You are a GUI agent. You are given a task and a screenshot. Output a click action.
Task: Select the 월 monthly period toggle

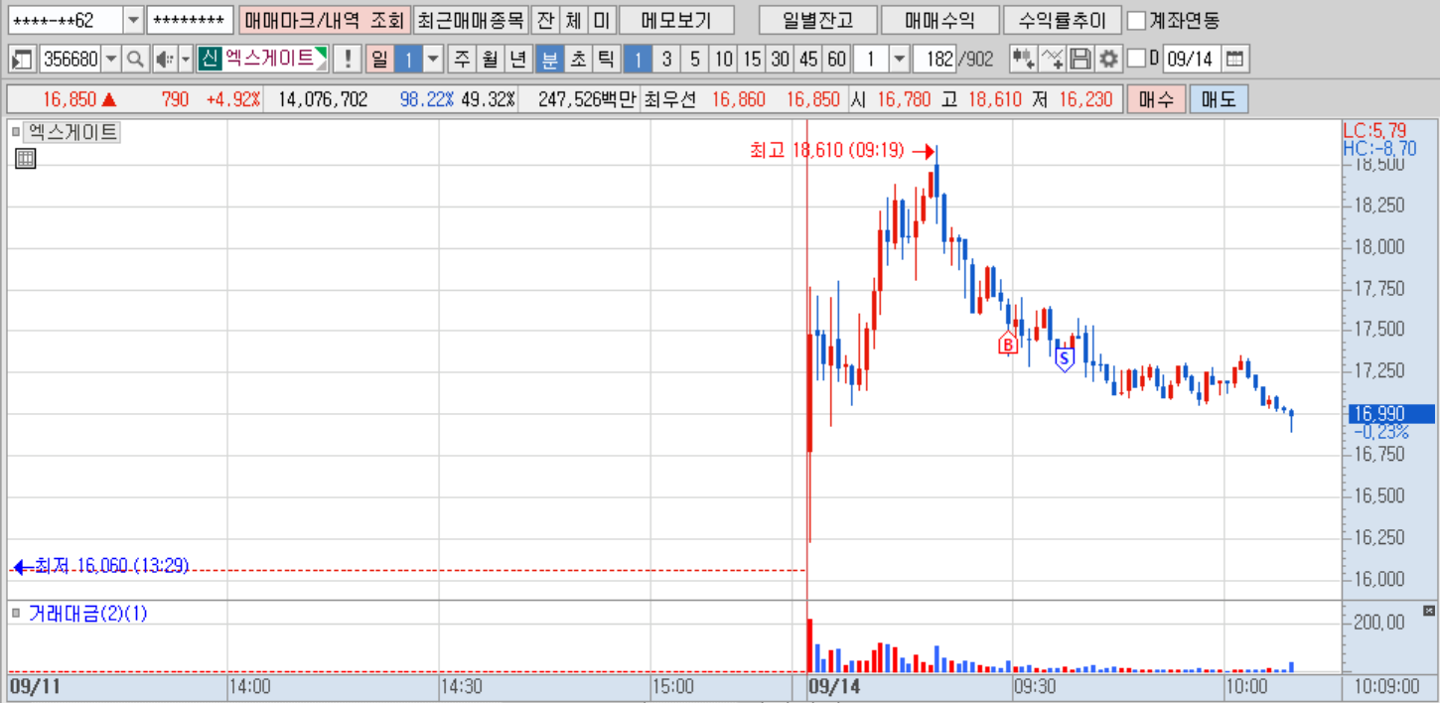click(490, 60)
